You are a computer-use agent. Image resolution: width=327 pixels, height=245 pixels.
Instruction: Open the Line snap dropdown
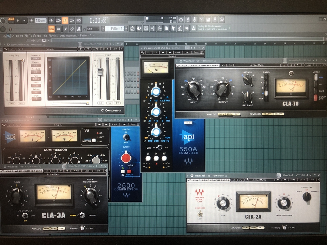point(93,29)
